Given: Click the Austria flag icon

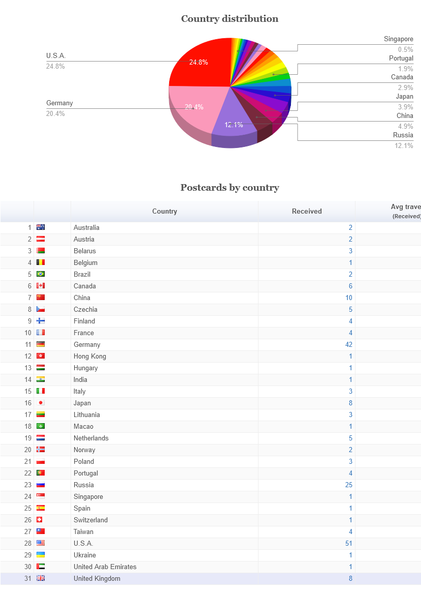Looking at the screenshot, I should 41,239.
